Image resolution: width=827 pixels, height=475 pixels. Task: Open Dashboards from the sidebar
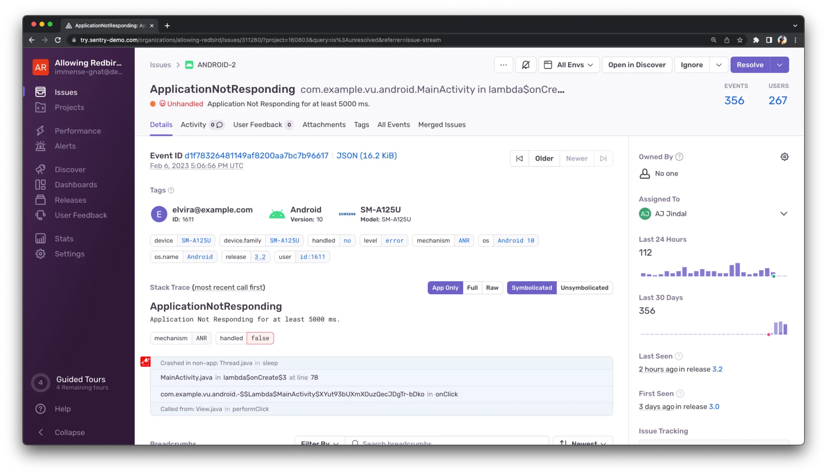76,185
